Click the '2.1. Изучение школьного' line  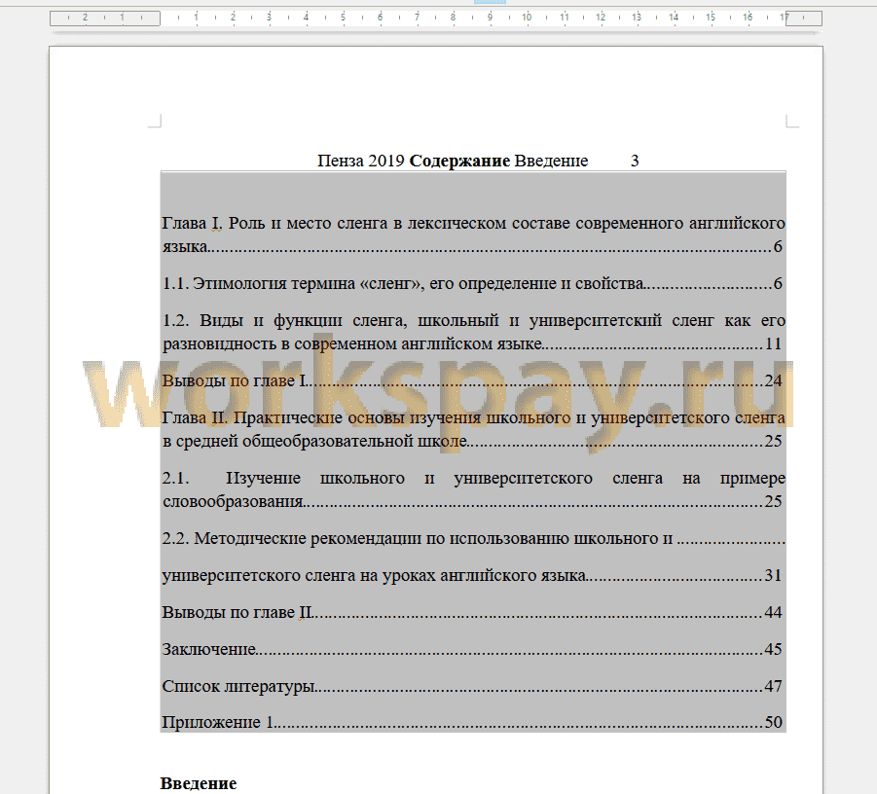tap(473, 478)
